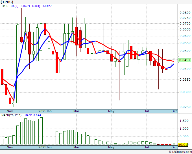The image size is (192, 154).
Task: Click the Jul label under MACD panel
Action: 147,147
